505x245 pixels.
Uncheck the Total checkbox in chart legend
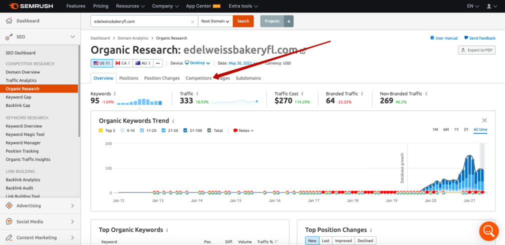click(209, 130)
